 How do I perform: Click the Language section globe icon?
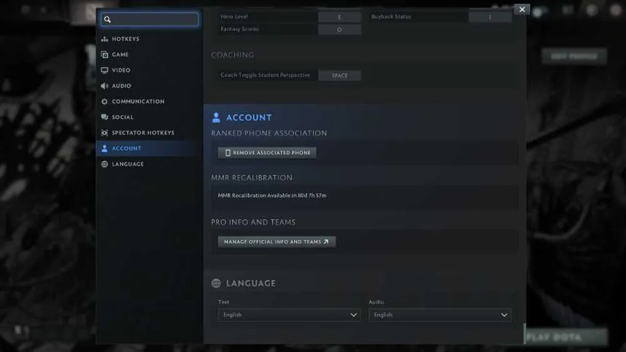click(216, 283)
